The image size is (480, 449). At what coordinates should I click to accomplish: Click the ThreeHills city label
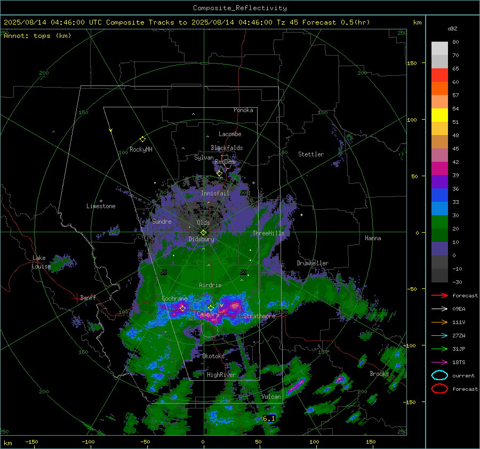[268, 233]
